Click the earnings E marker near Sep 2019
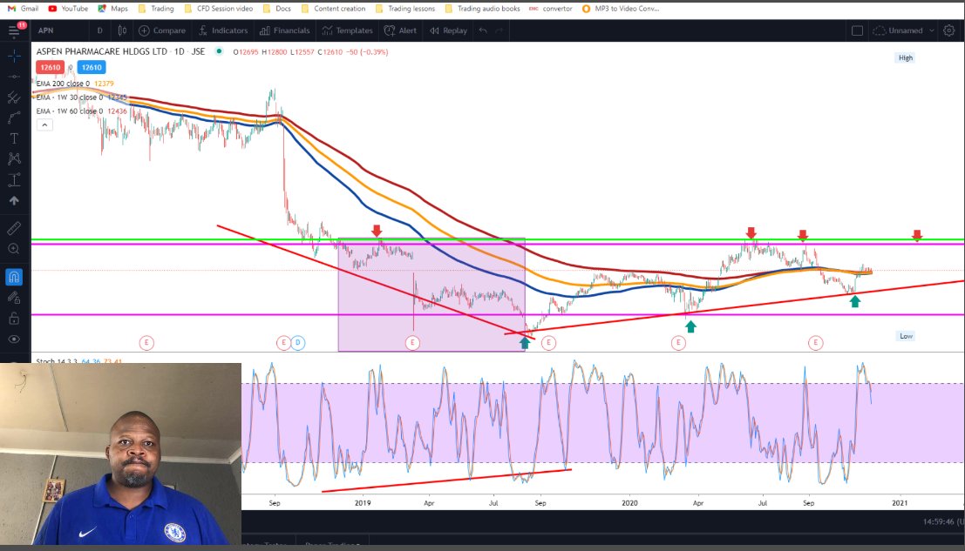Image resolution: width=965 pixels, height=551 pixels. point(548,343)
